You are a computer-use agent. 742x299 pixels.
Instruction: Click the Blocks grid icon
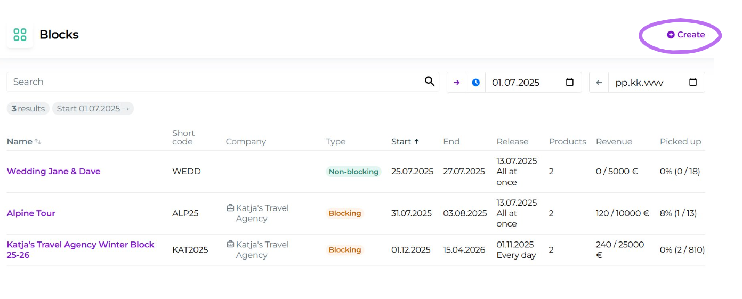coord(20,35)
